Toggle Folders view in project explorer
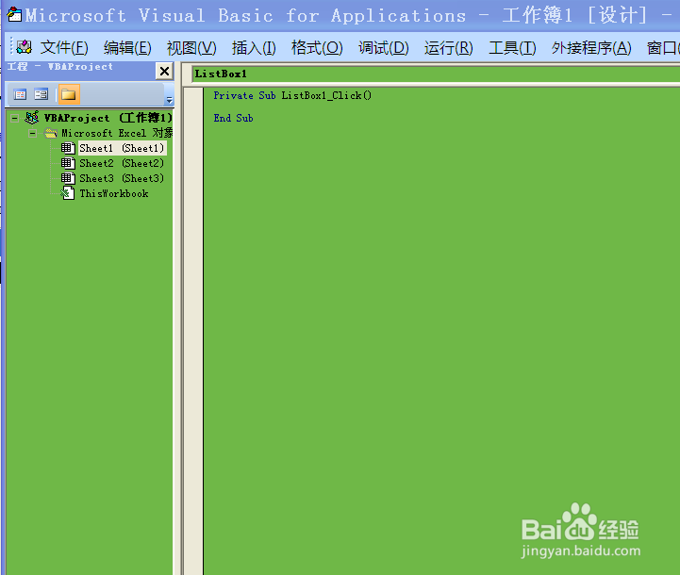 (69, 94)
